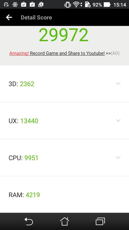Tap the SD card error icon
Image resolution: width=129 pixels, height=230 pixels.
click(88, 5)
